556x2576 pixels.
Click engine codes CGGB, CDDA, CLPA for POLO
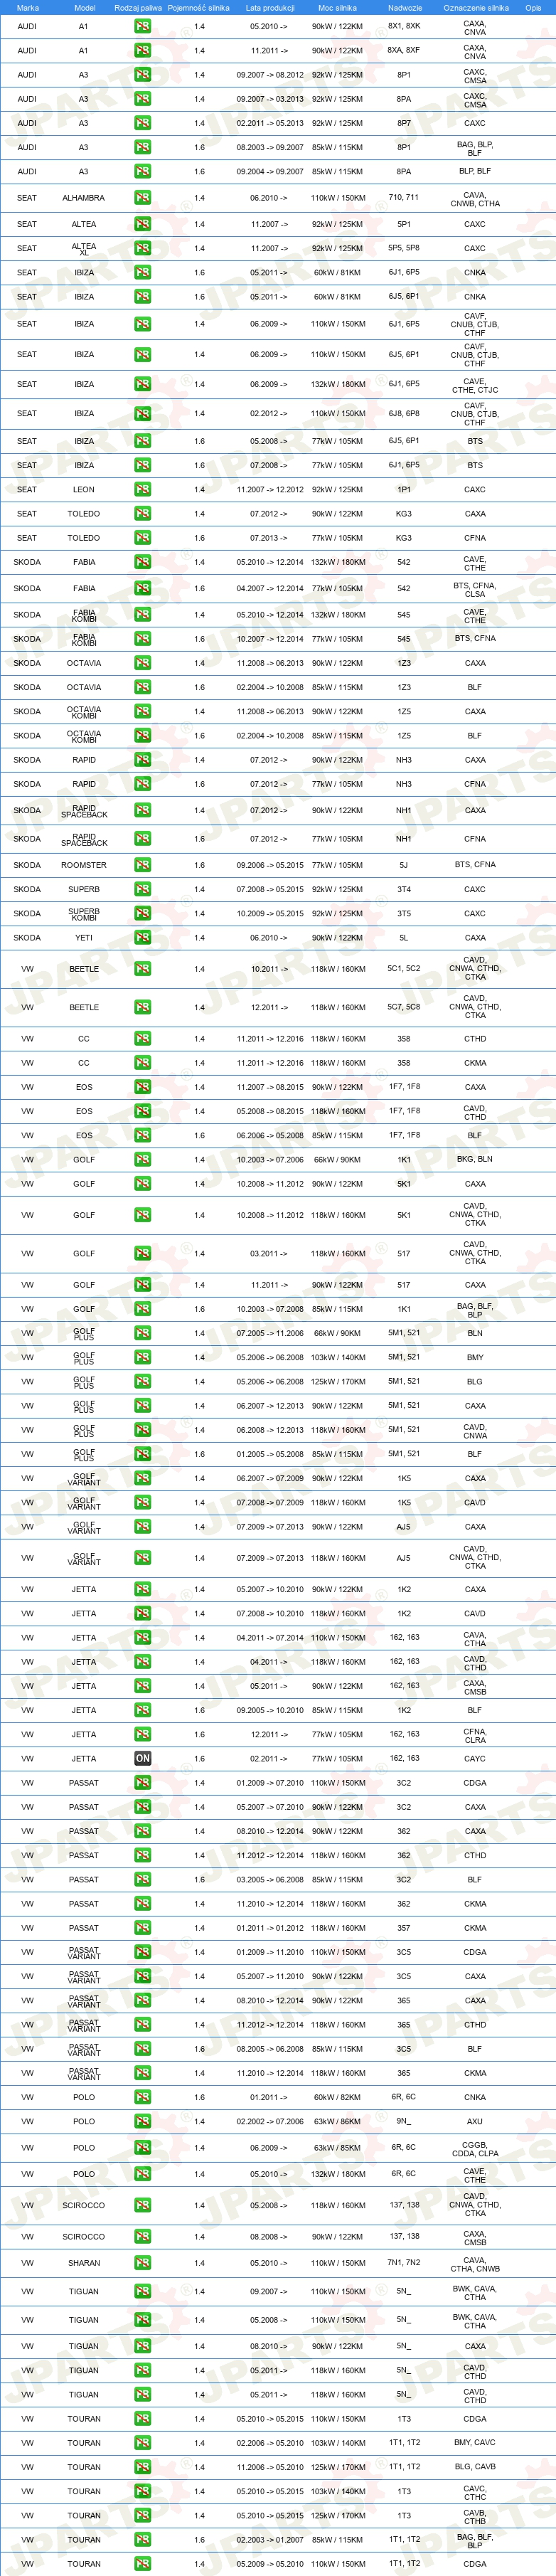pyautogui.click(x=475, y=2148)
